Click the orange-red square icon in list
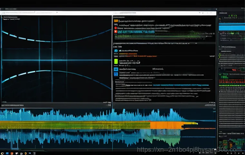245x155 pixels. (115, 32)
